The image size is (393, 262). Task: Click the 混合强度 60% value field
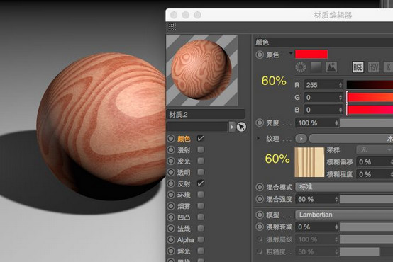coord(317,199)
